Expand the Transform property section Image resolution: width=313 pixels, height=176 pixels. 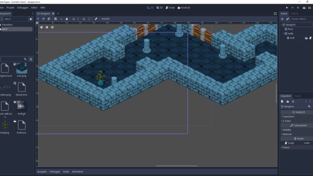pos(288,116)
